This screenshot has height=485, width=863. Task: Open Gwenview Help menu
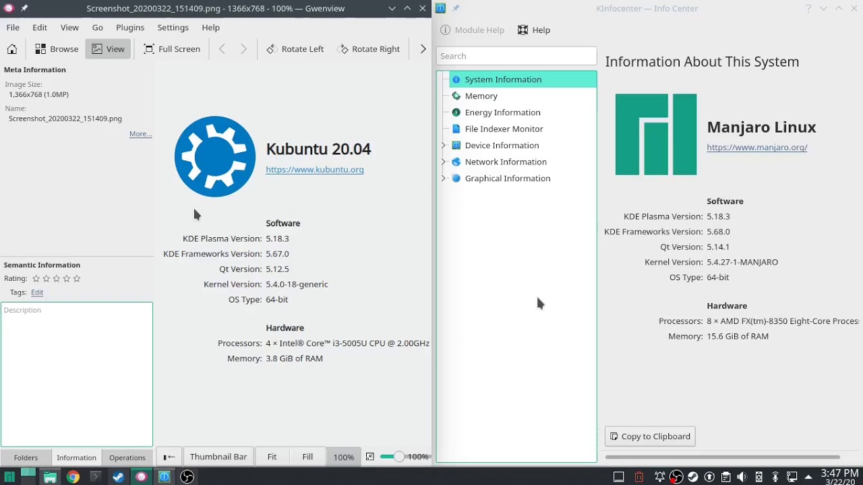pyautogui.click(x=210, y=27)
